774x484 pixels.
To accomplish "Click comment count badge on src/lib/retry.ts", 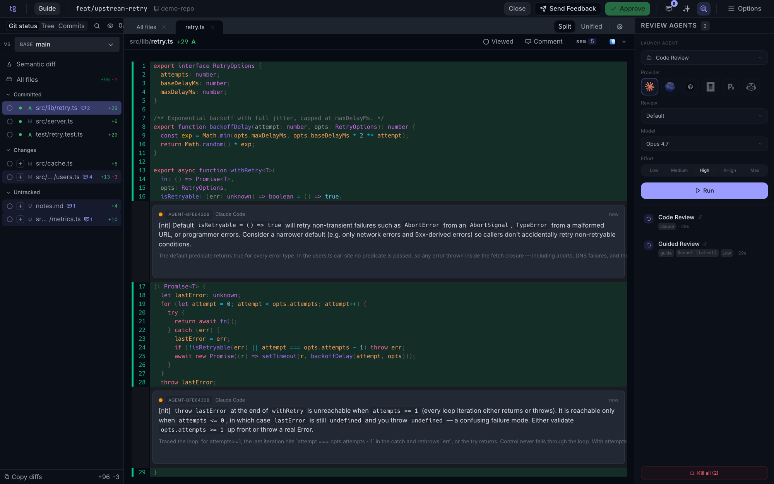I will click(x=85, y=108).
